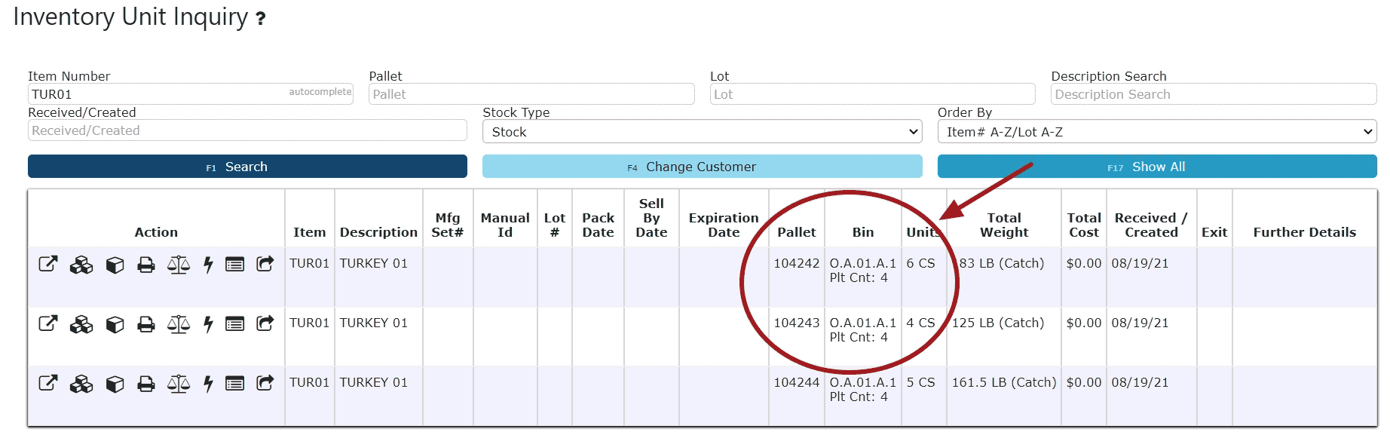Click the Search button
Image resolution: width=1390 pixels, height=438 pixels.
pyautogui.click(x=247, y=167)
